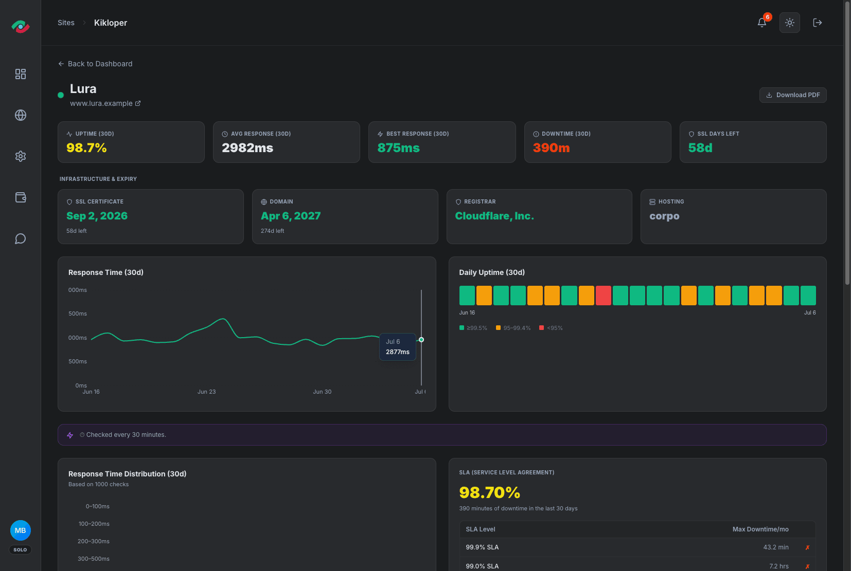This screenshot has height=571, width=851.
Task: Open the dashboard grid icon in sidebar
Action: [21, 74]
